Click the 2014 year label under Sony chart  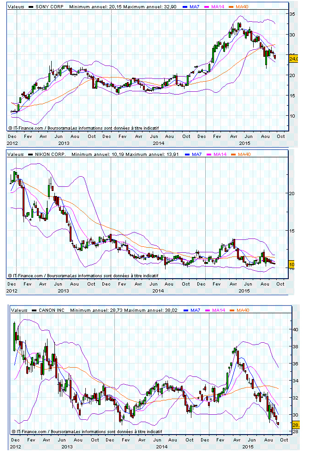tap(159, 143)
